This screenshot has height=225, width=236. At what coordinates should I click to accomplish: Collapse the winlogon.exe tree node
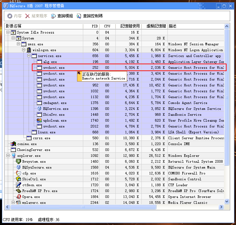[x=24, y=50]
